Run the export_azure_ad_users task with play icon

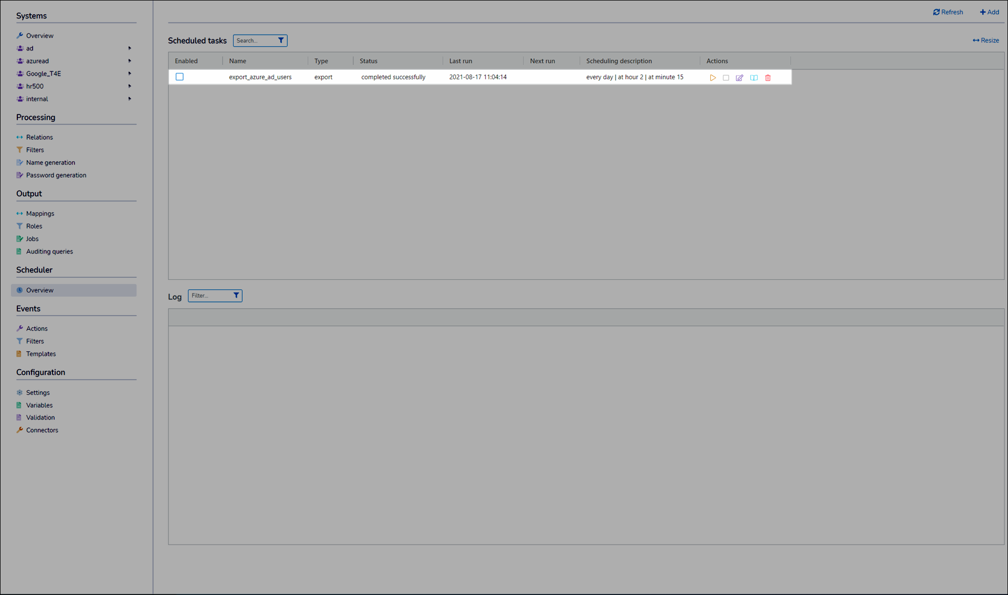coord(712,78)
